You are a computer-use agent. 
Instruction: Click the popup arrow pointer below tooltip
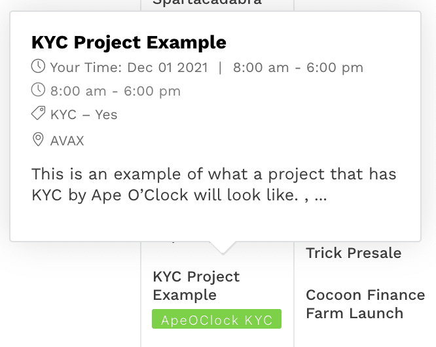[x=223, y=247]
